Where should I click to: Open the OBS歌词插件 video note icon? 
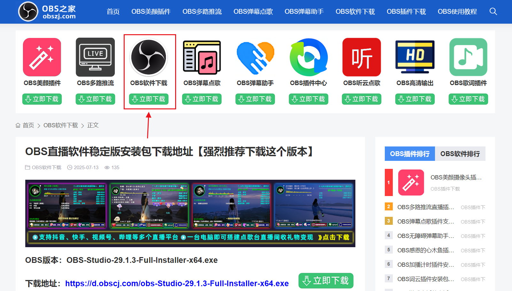[x=468, y=57]
